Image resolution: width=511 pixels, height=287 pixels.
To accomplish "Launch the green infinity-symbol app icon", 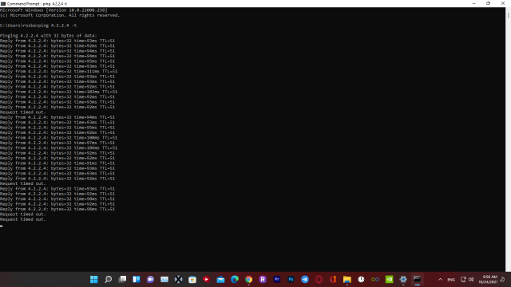I will [375, 279].
